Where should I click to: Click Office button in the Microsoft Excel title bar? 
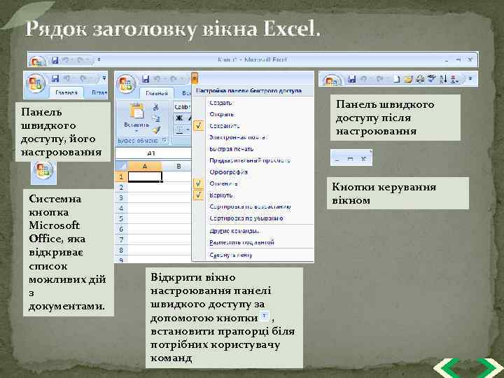click(37, 62)
